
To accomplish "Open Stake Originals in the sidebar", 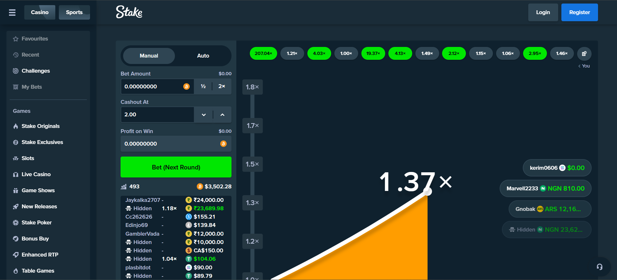I will pyautogui.click(x=48, y=126).
